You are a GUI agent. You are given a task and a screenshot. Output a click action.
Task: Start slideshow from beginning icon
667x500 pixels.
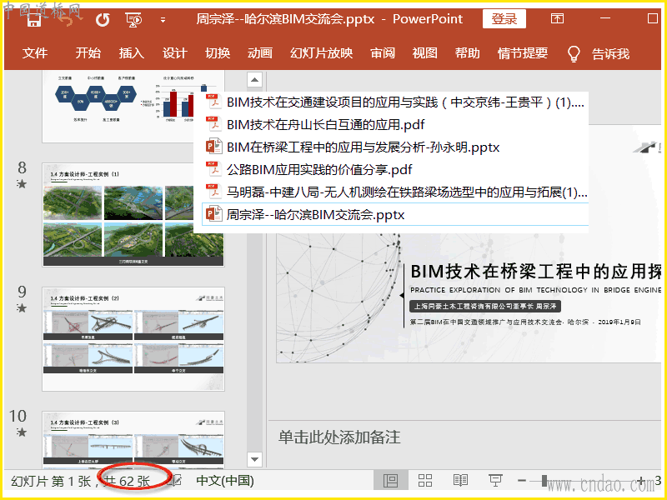133,19
